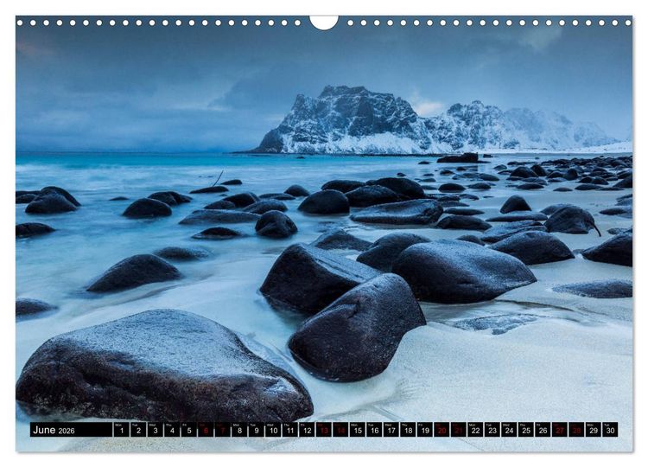Select red weekend date 14
The width and height of the screenshot is (648, 467).
click(x=341, y=429)
